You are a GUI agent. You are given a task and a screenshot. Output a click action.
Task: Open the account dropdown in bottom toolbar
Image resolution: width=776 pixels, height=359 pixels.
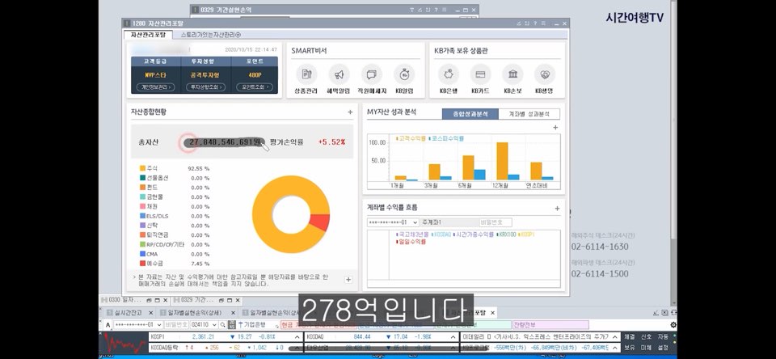[x=159, y=325]
